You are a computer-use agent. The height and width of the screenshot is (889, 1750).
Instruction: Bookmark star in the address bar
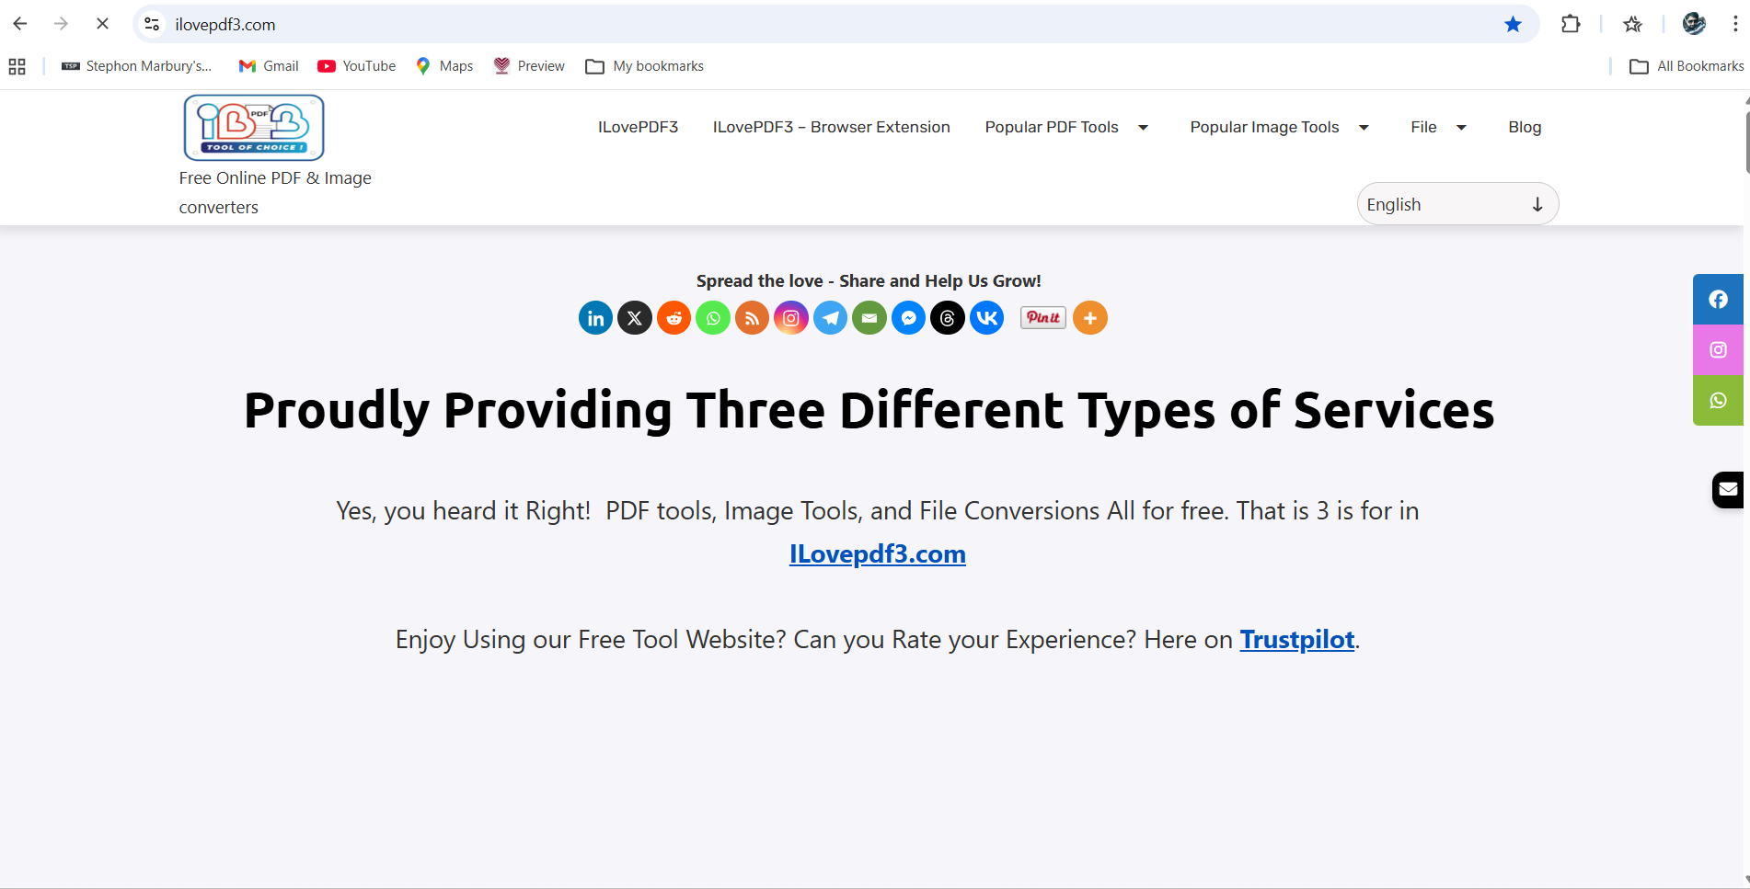(1513, 24)
